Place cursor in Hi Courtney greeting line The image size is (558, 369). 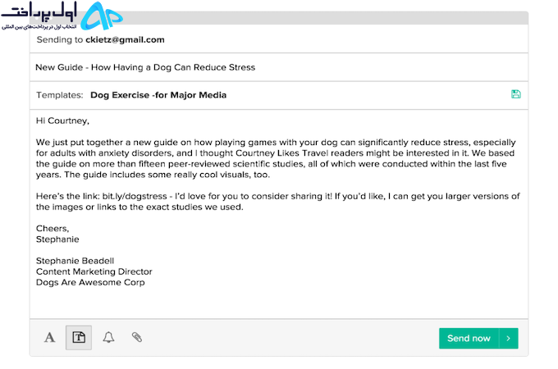(x=62, y=121)
